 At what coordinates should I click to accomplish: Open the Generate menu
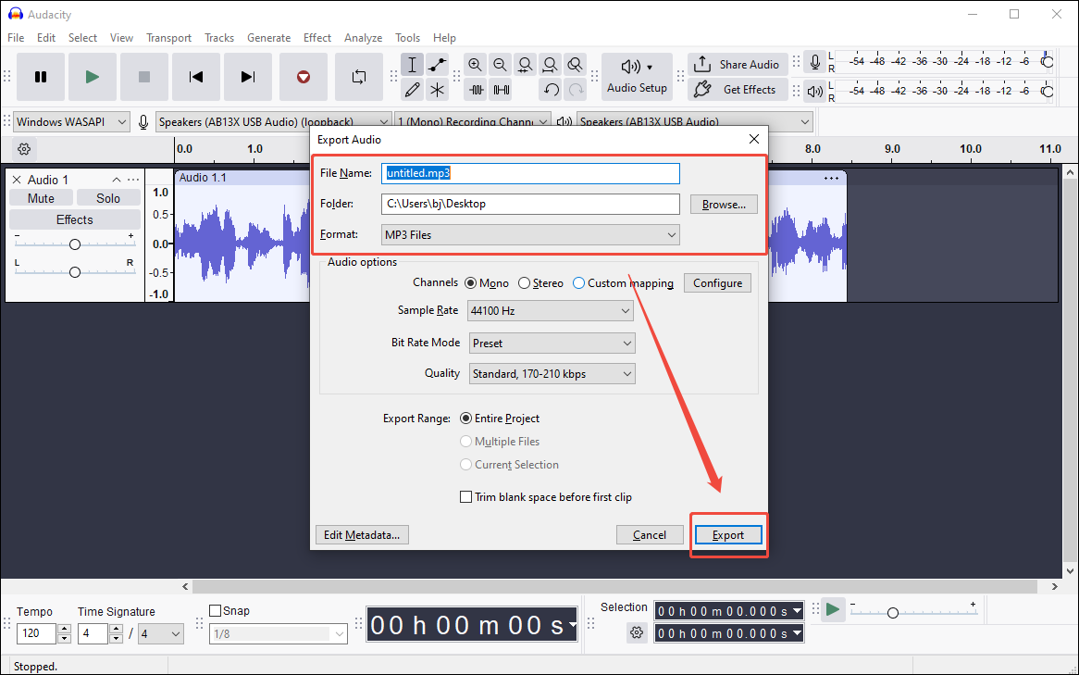(268, 38)
